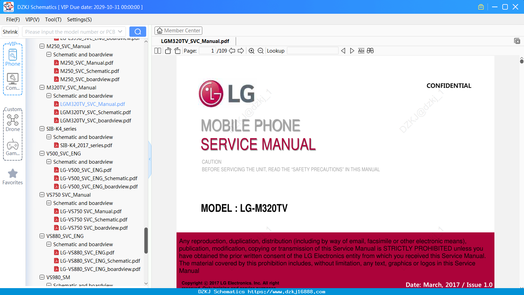Go to the previous page using the left arrow

click(x=232, y=51)
